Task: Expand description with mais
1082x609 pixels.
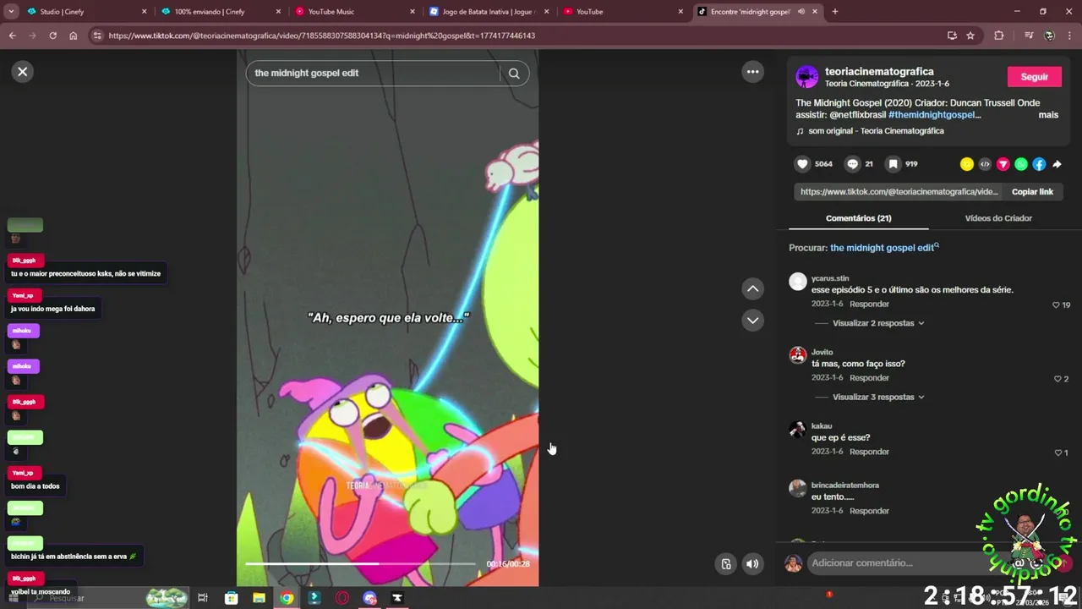Action: (x=1048, y=115)
